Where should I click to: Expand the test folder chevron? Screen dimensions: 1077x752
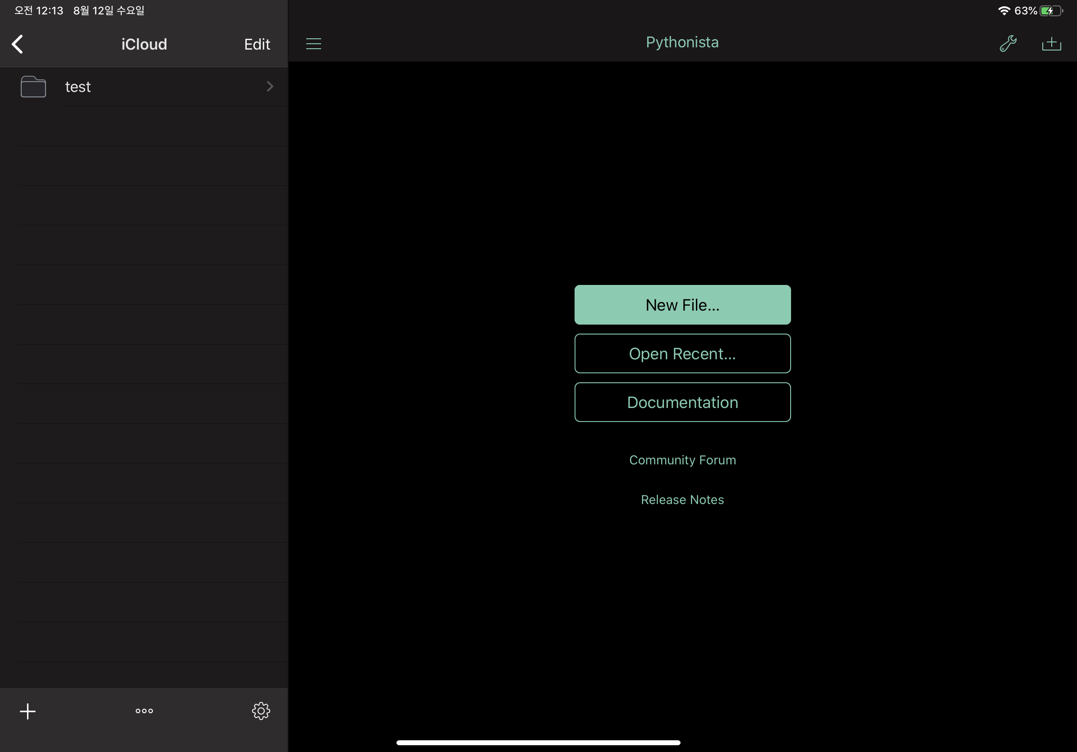coord(270,86)
